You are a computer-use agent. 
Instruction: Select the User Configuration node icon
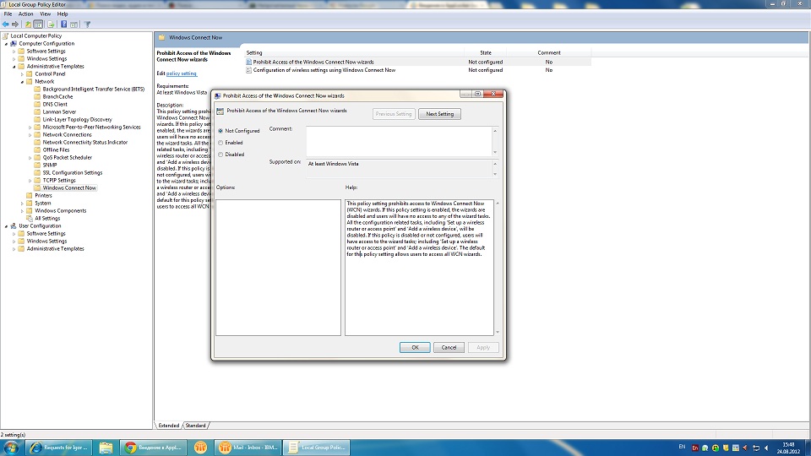click(14, 226)
